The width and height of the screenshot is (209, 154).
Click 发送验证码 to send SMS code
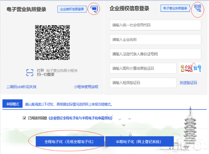point(188,83)
